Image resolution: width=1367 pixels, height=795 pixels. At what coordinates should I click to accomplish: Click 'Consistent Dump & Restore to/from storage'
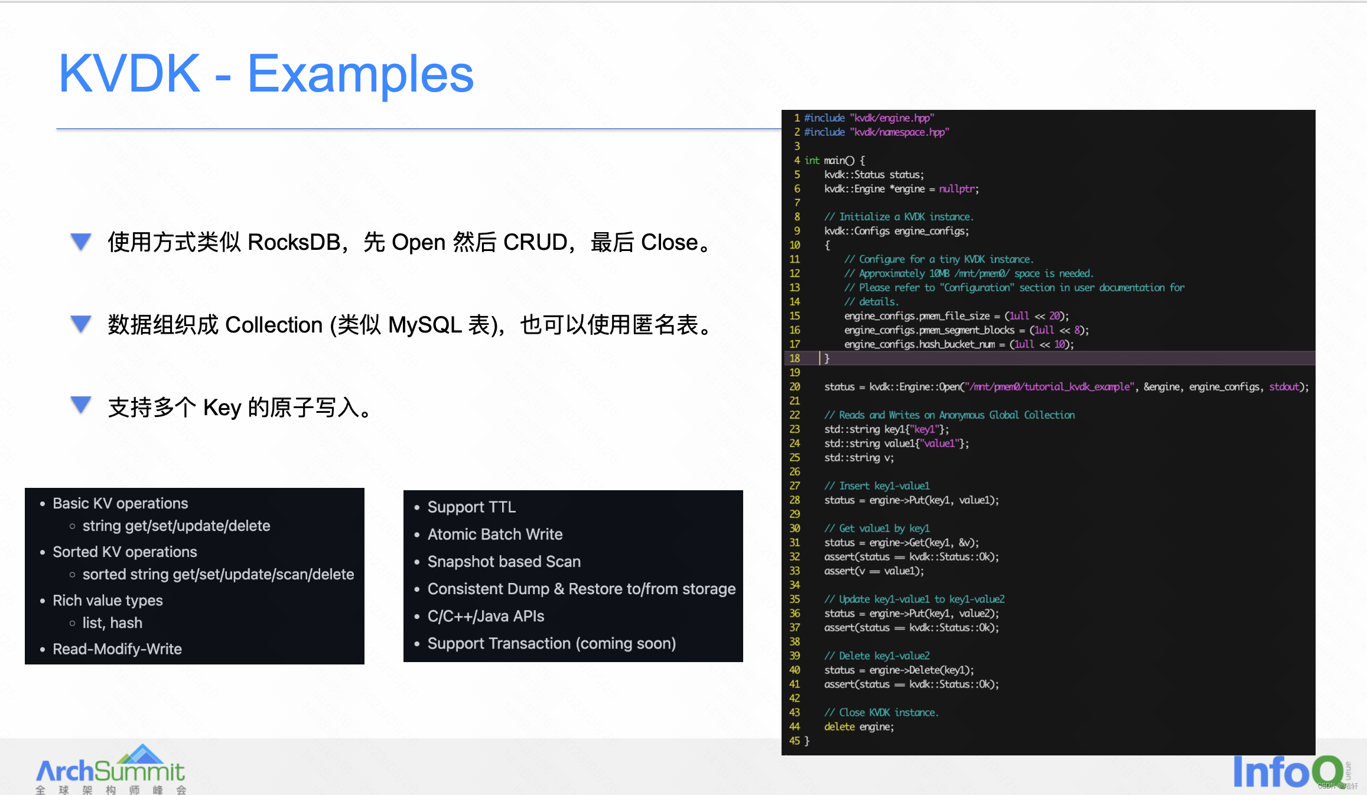[581, 588]
